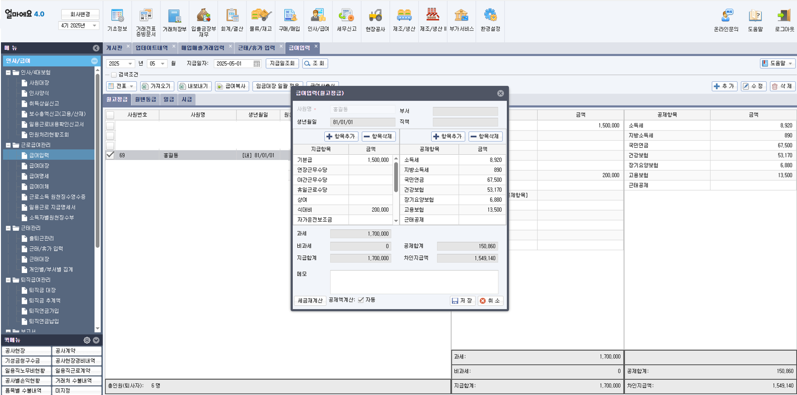Collapse the 인사/급여 menu section
The image size is (797, 395).
(94, 61)
